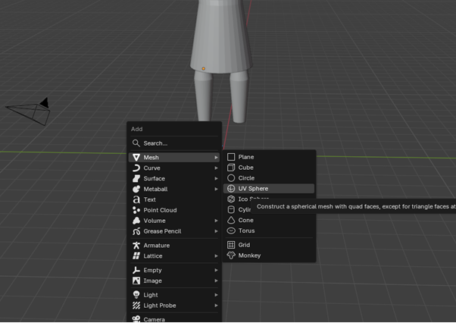Select the Cube mesh icon
This screenshot has height=323, width=456.
(232, 168)
